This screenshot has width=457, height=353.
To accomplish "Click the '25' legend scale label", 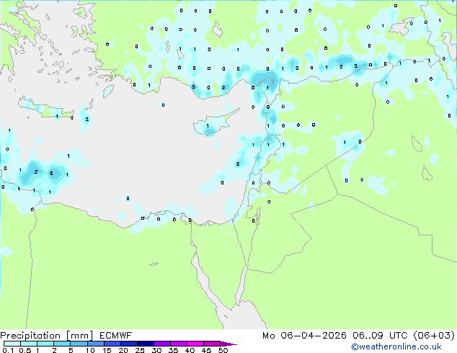I will pyautogui.click(x=140, y=350).
